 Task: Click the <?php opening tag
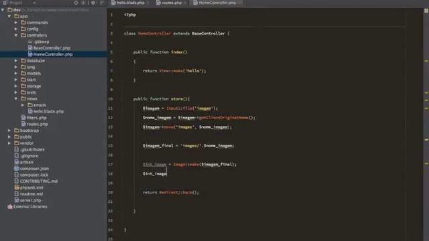click(x=130, y=15)
